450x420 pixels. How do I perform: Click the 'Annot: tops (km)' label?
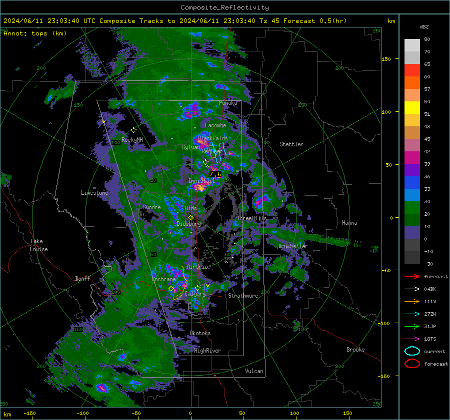[x=35, y=33]
